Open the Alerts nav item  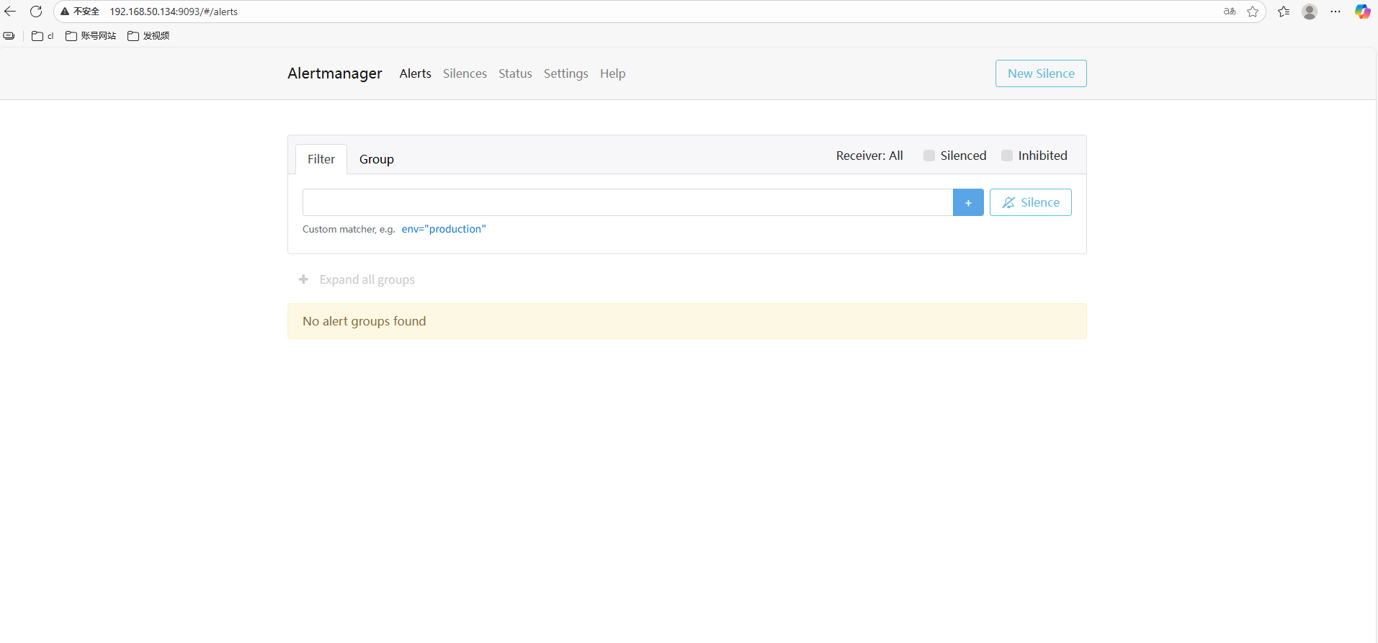[x=416, y=73]
